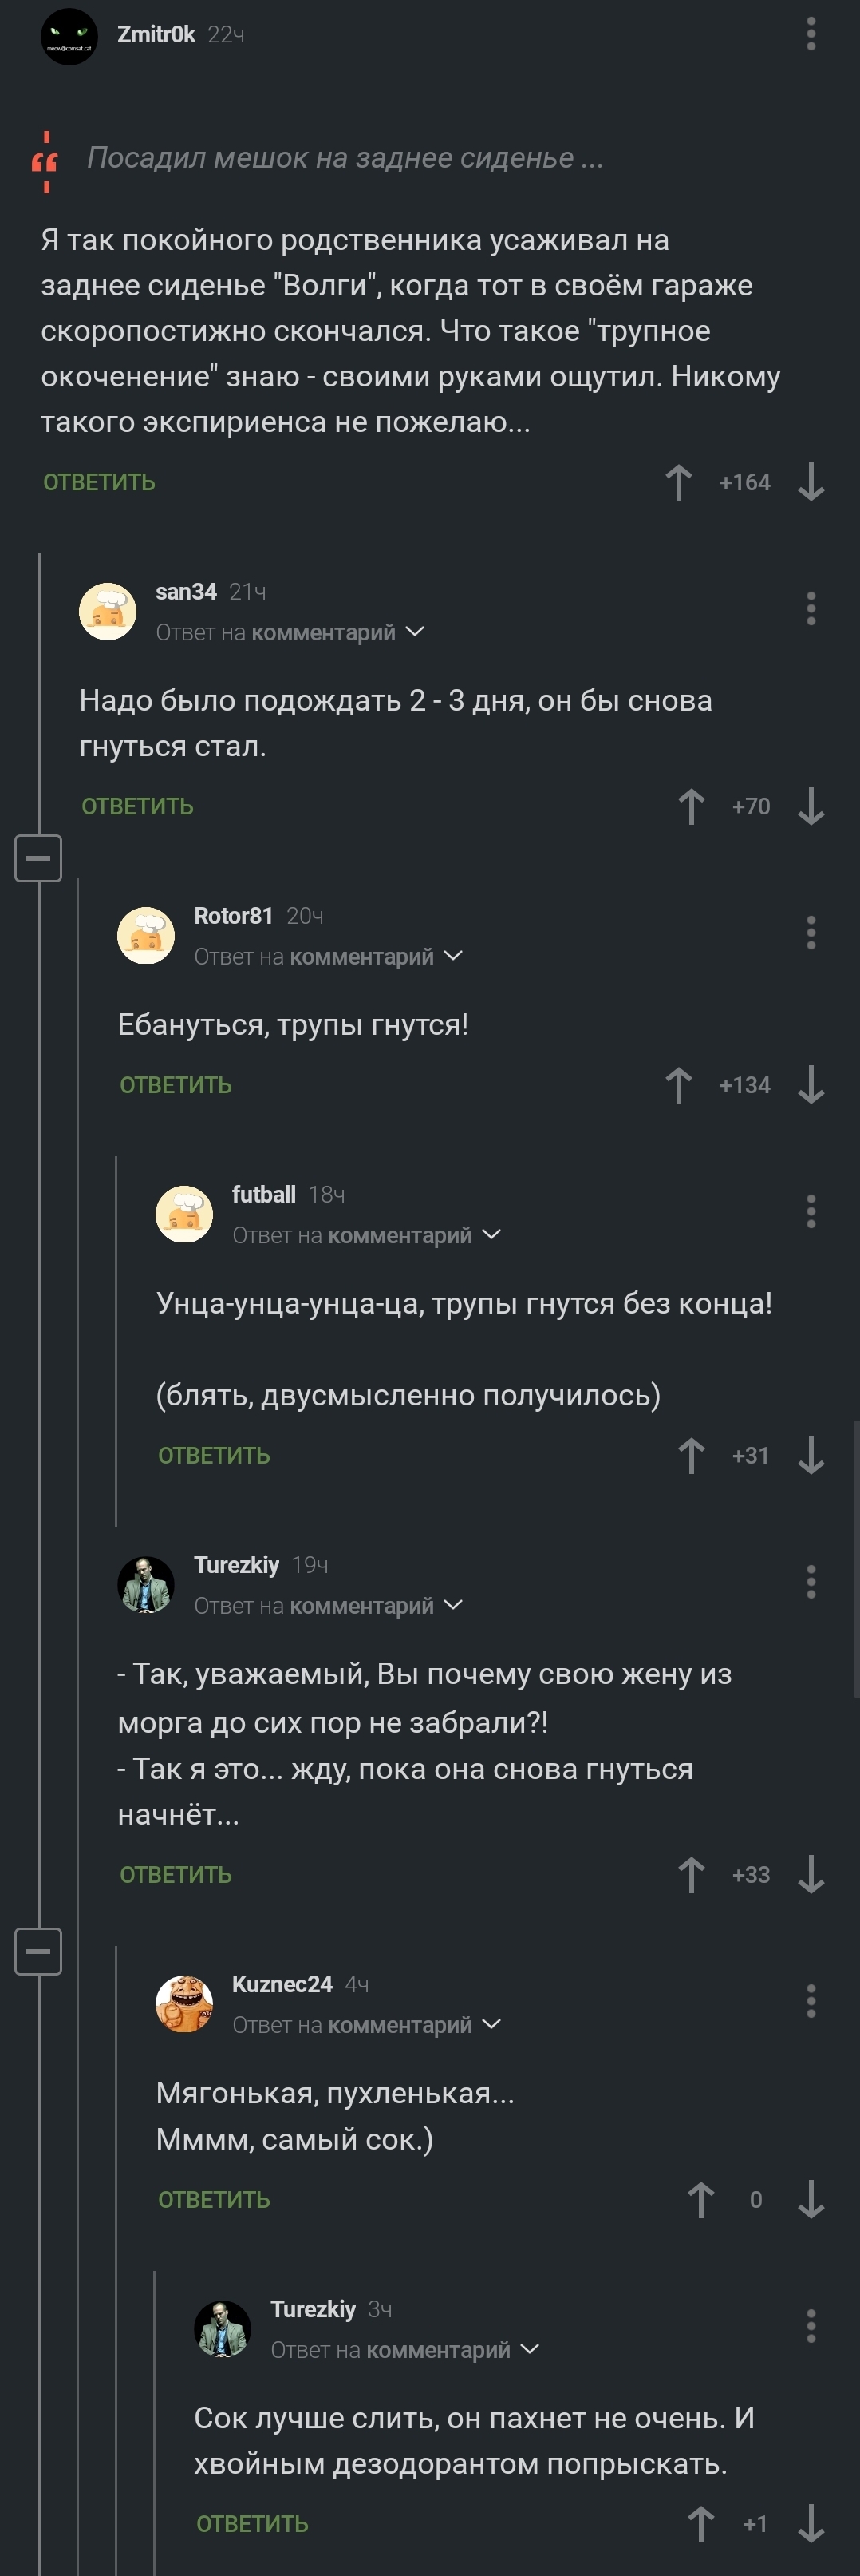The height and width of the screenshot is (2576, 860).
Task: Downvote Rotor81's comment
Action: point(810,1085)
